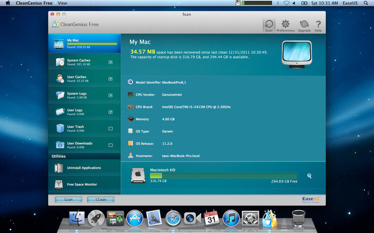Click the Hostname taos-MacBook-Pro.local value
The image size is (374, 233).
181,156
